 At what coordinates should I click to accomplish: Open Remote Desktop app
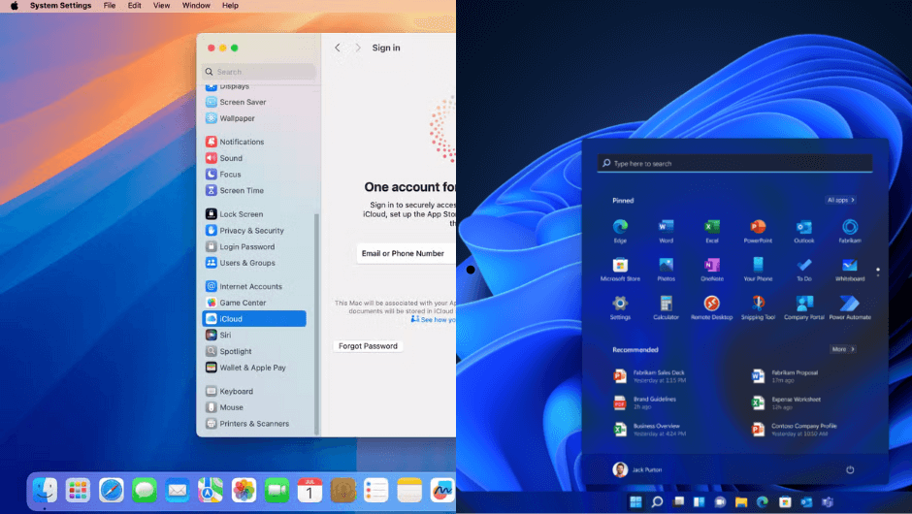point(712,308)
